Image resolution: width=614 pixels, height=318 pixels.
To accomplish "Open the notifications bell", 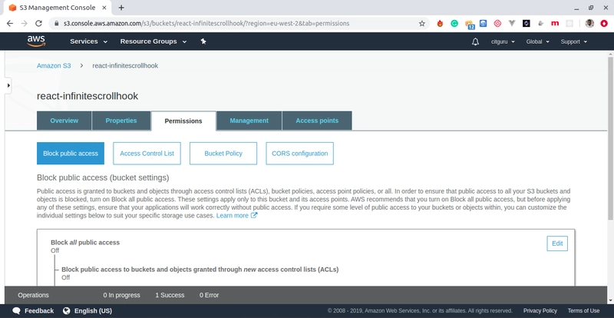I will (475, 41).
